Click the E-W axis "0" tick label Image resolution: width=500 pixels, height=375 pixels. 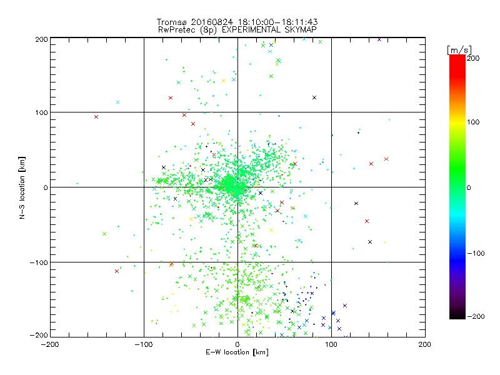click(237, 344)
